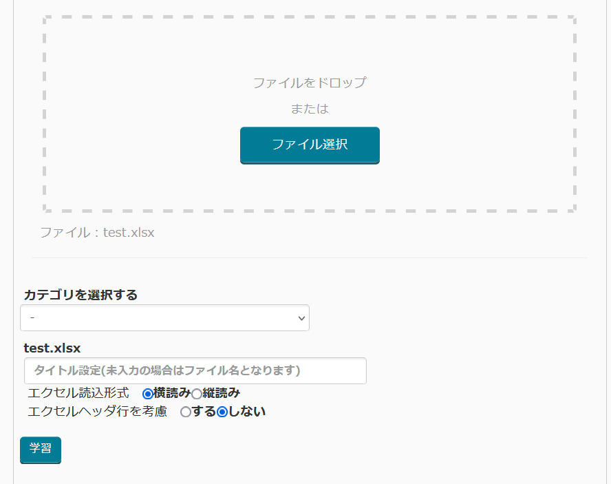Image resolution: width=611 pixels, height=484 pixels.
Task: Click the エクセルヘッダ行を考慮 label
Action: coord(97,412)
